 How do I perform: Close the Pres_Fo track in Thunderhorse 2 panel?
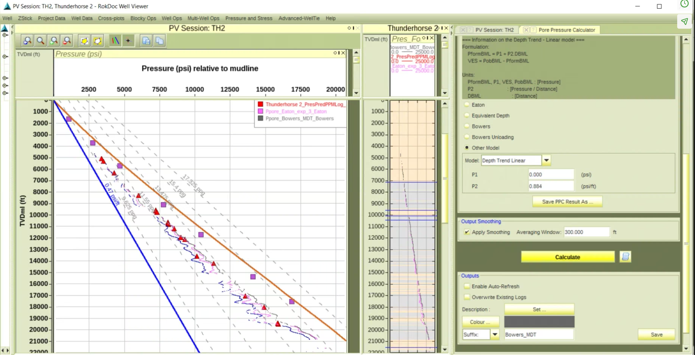click(432, 38)
